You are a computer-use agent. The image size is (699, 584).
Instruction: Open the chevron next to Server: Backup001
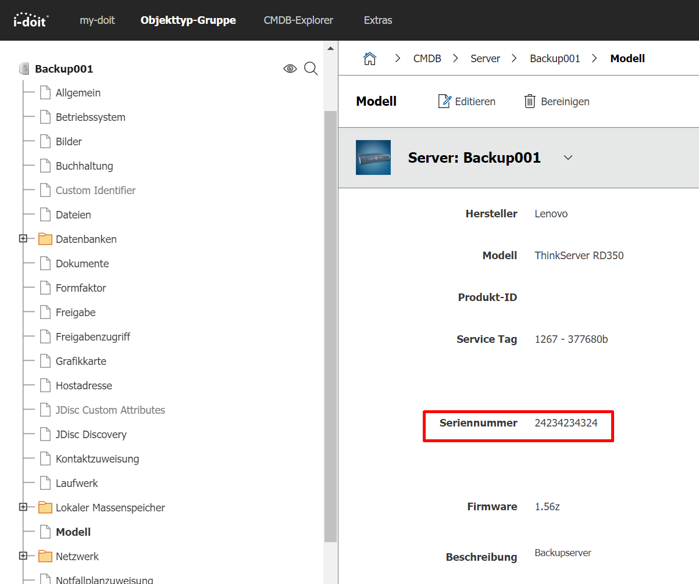(x=568, y=157)
